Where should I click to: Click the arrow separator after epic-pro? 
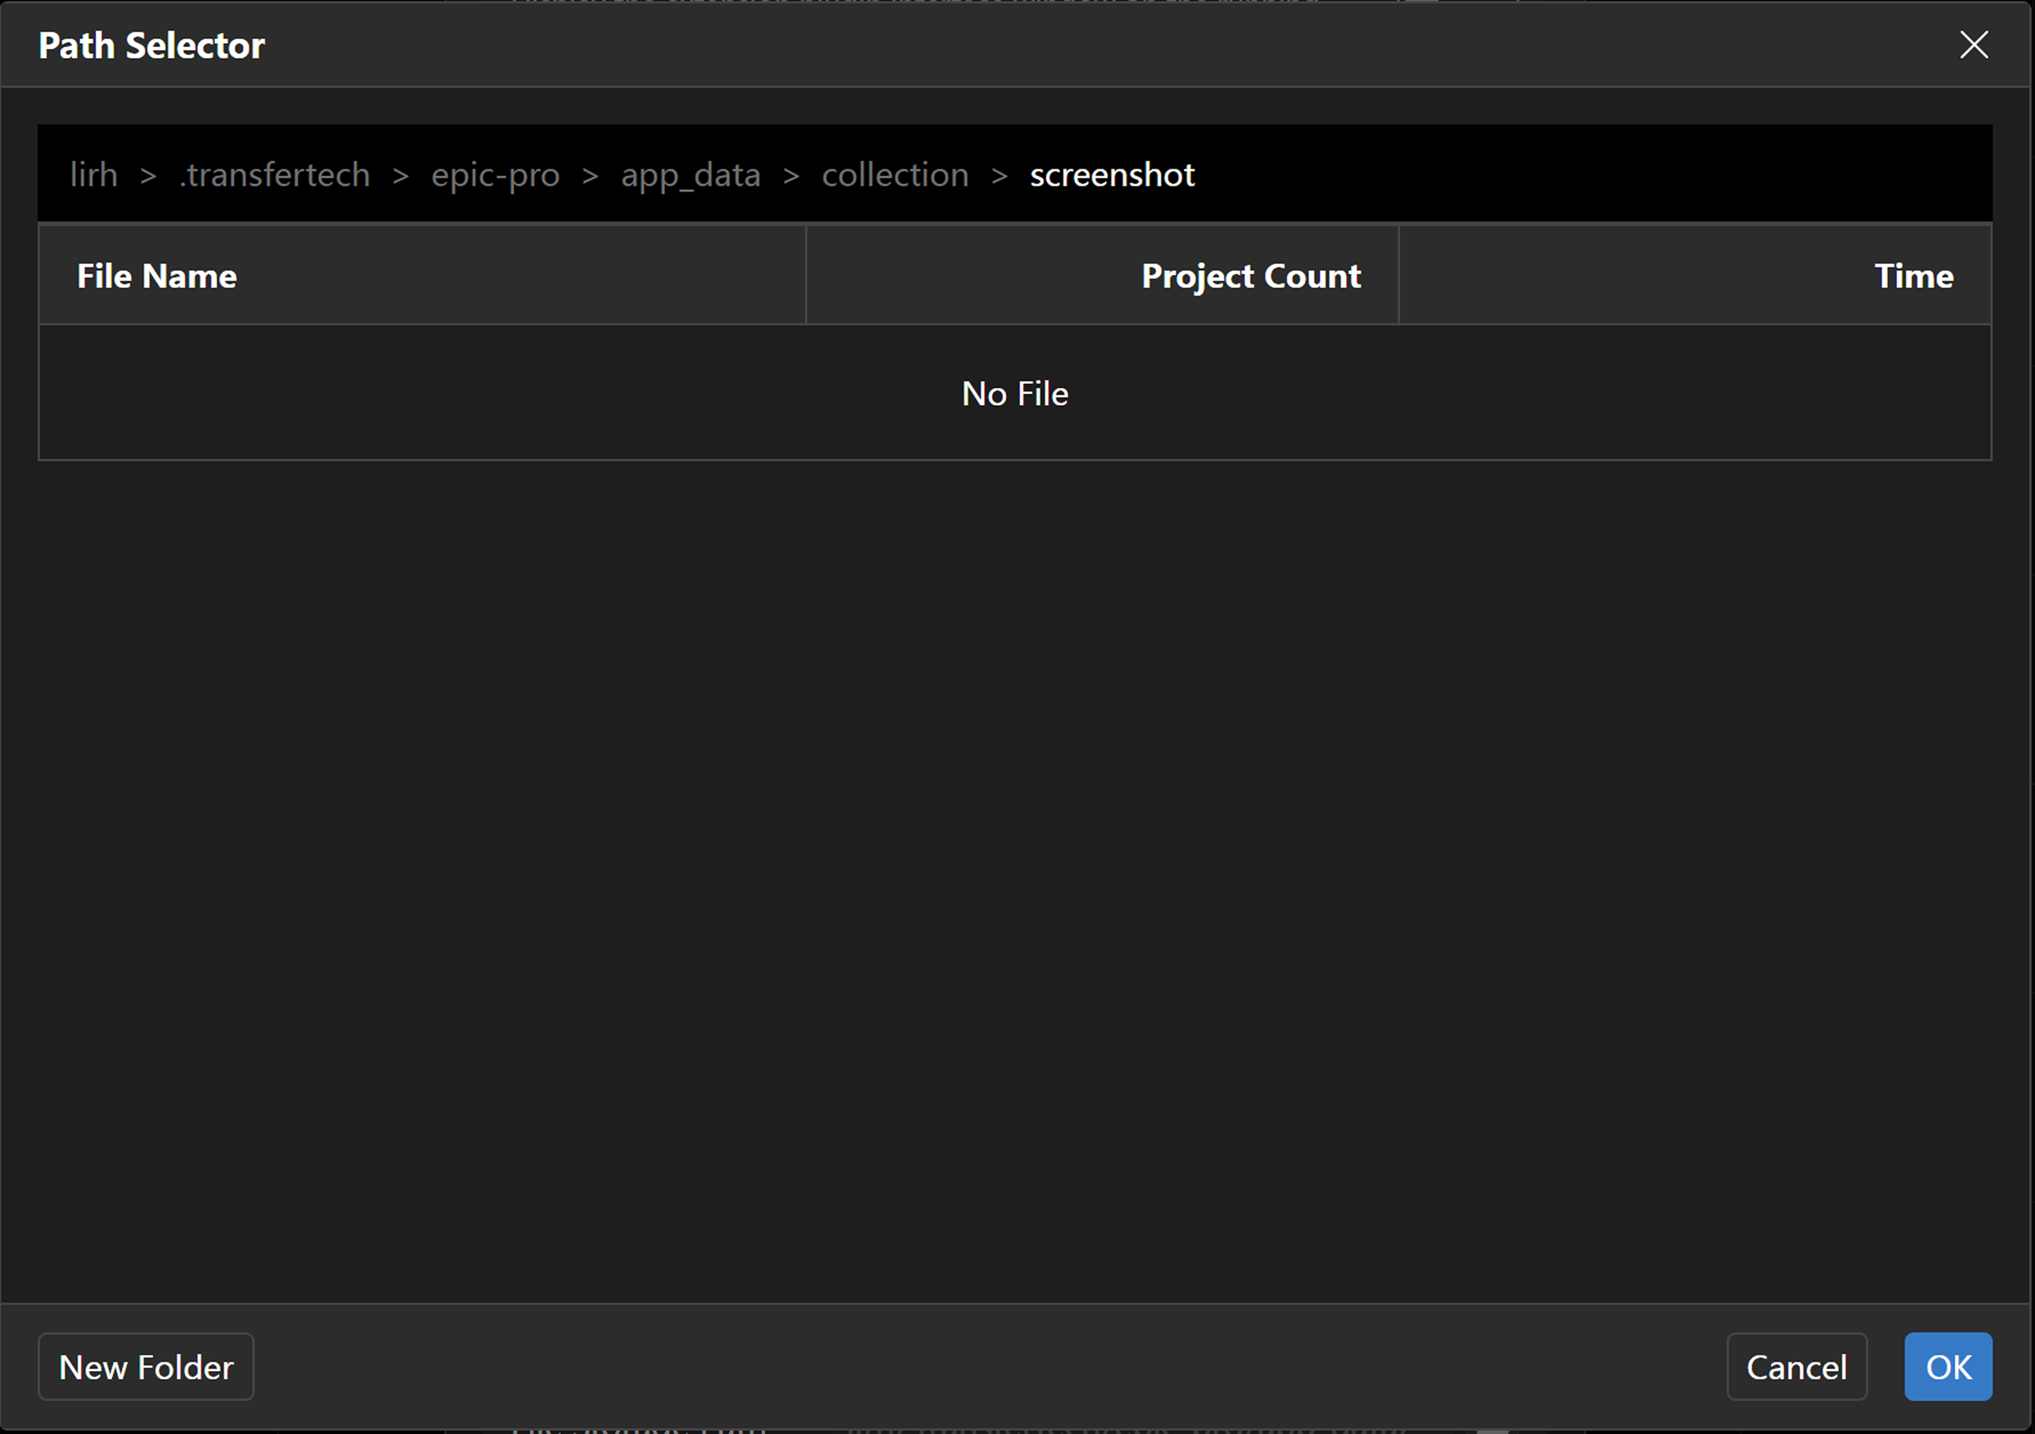point(589,175)
